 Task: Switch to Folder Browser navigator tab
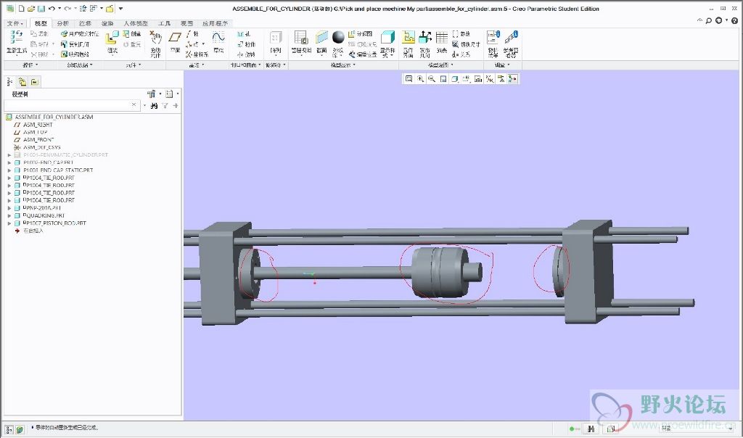click(22, 82)
